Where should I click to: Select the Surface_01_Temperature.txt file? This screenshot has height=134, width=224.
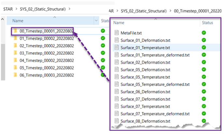tap(145, 47)
